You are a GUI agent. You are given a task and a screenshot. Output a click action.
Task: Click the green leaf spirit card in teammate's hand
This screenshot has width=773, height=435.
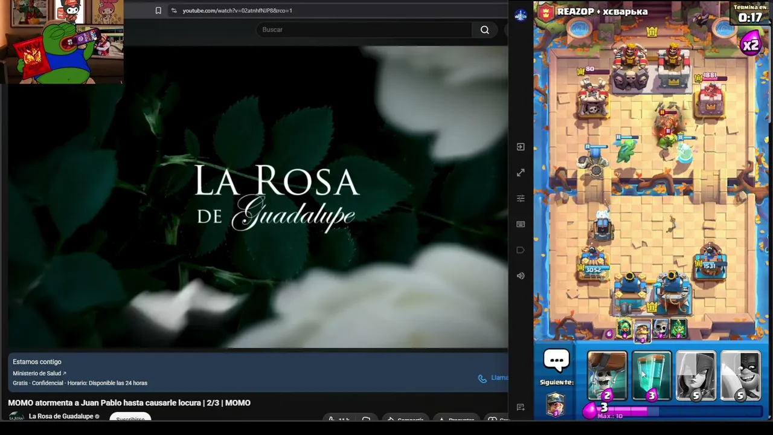(678, 329)
